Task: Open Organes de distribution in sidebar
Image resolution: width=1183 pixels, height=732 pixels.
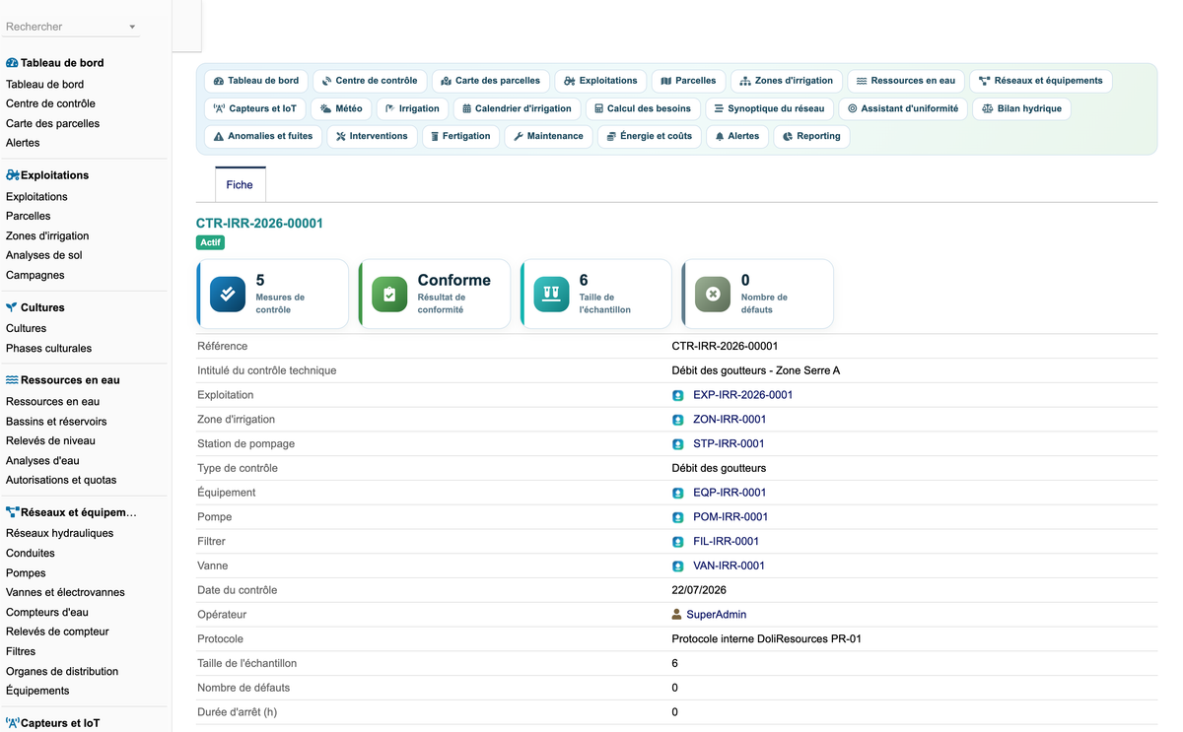Action: click(62, 671)
